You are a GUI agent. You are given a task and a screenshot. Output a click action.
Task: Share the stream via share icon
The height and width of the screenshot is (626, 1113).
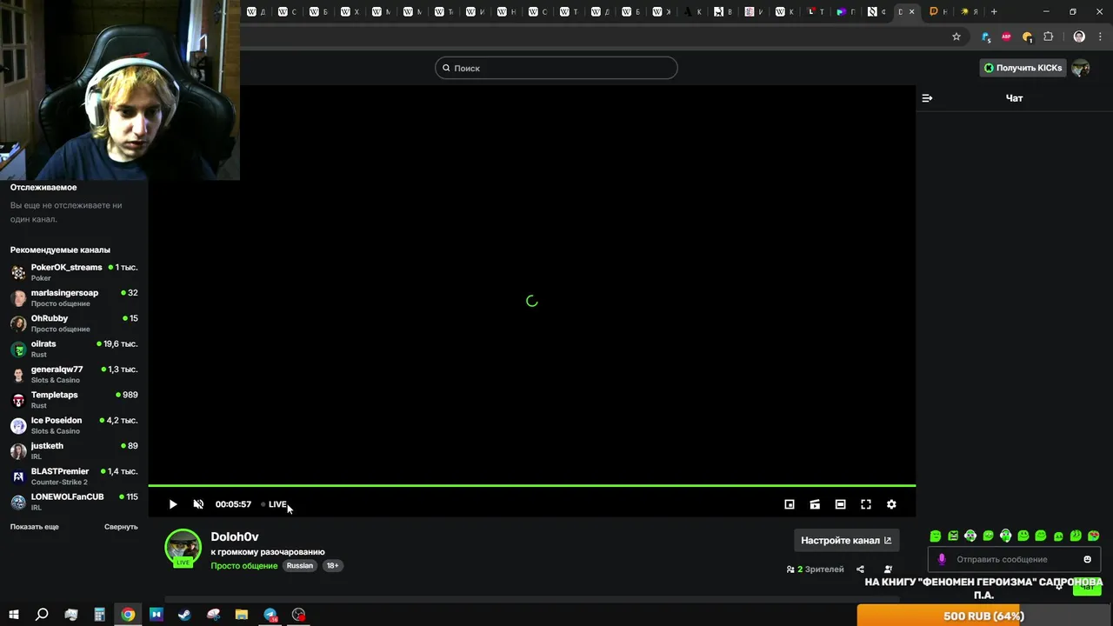coord(860,569)
